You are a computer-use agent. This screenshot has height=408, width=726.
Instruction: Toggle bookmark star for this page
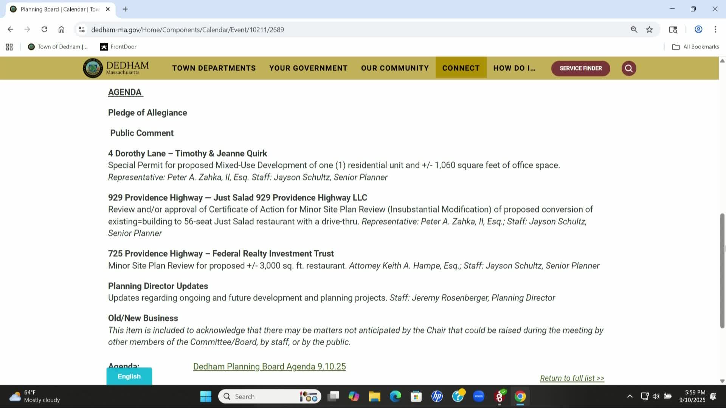click(x=649, y=29)
